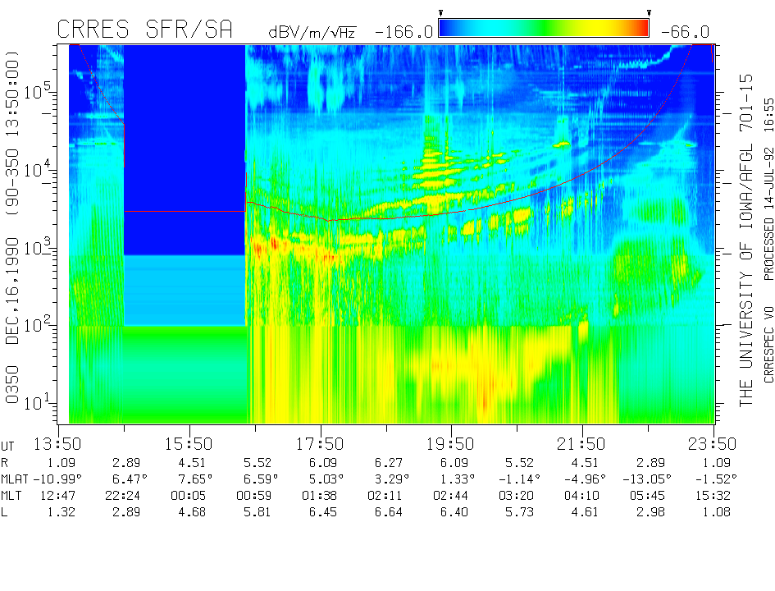Click the 13:50 UT axis label
Screen dimensions: 775x591
[x=57, y=443]
